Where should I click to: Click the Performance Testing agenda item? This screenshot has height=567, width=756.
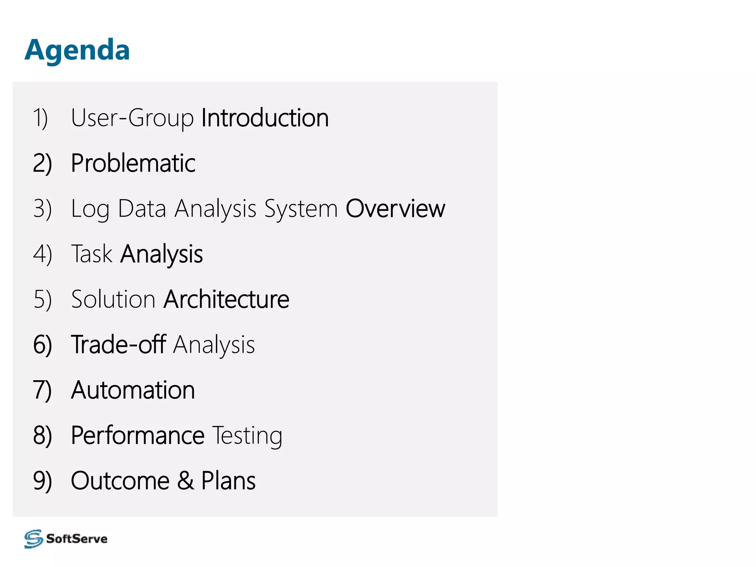(x=176, y=436)
